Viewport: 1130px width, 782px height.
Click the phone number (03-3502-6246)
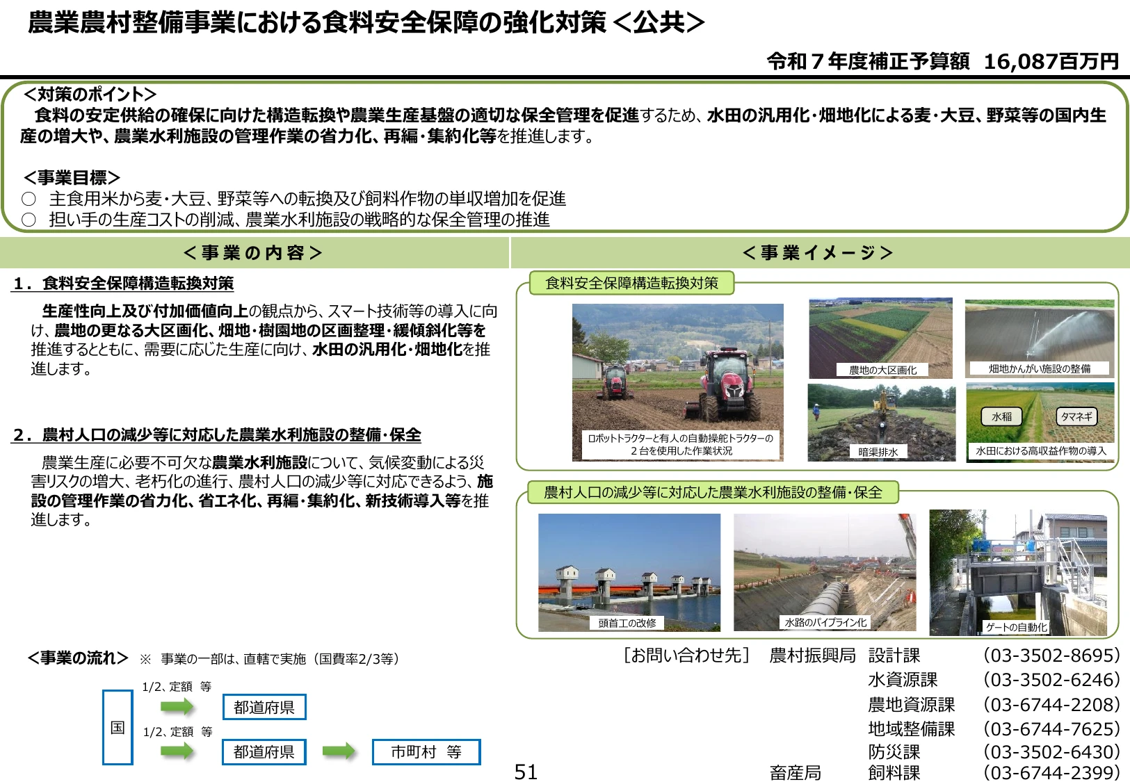pyautogui.click(x=1051, y=680)
